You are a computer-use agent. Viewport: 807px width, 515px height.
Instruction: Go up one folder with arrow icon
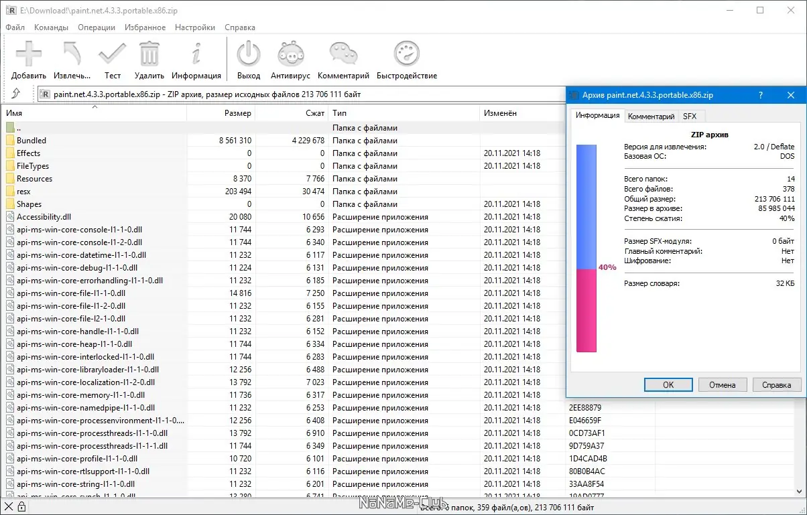coord(16,94)
